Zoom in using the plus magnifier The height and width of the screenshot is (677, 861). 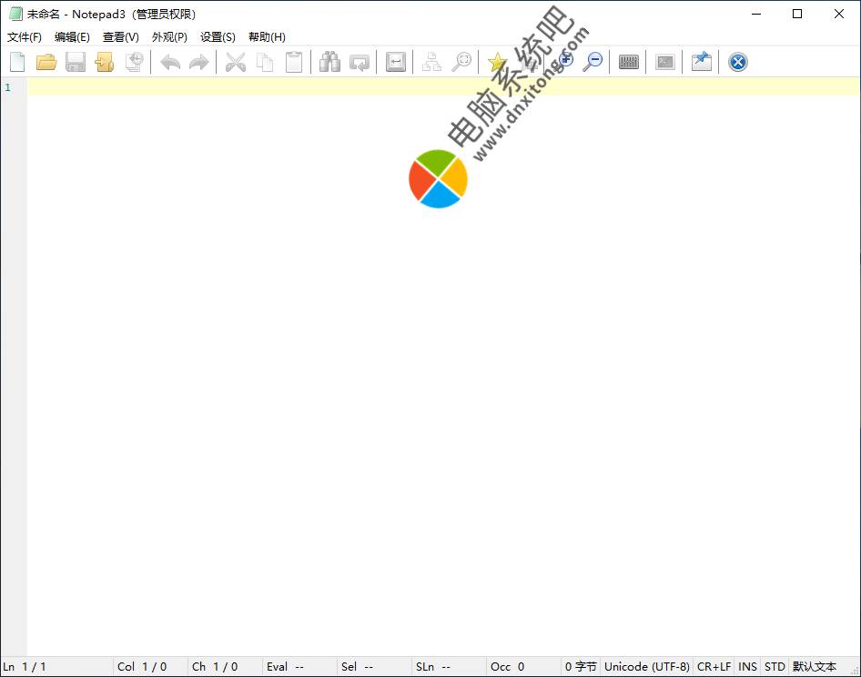coord(565,62)
